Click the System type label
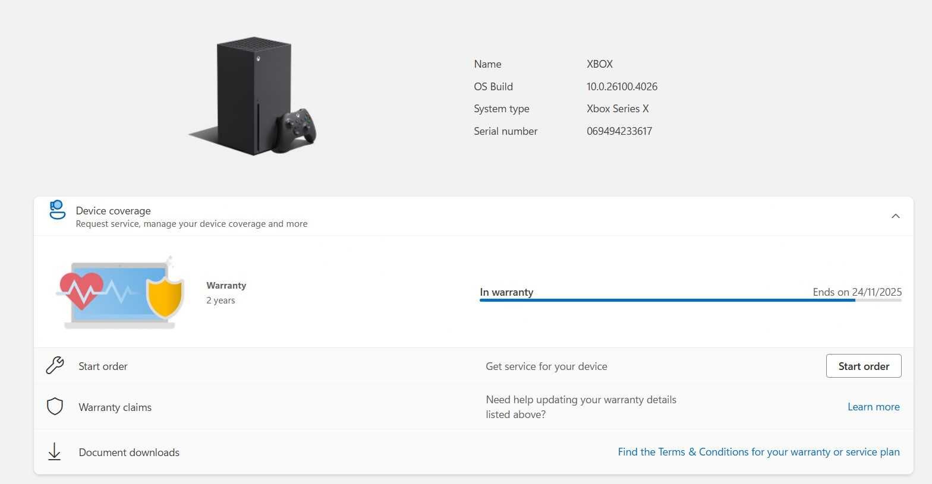 coord(501,109)
